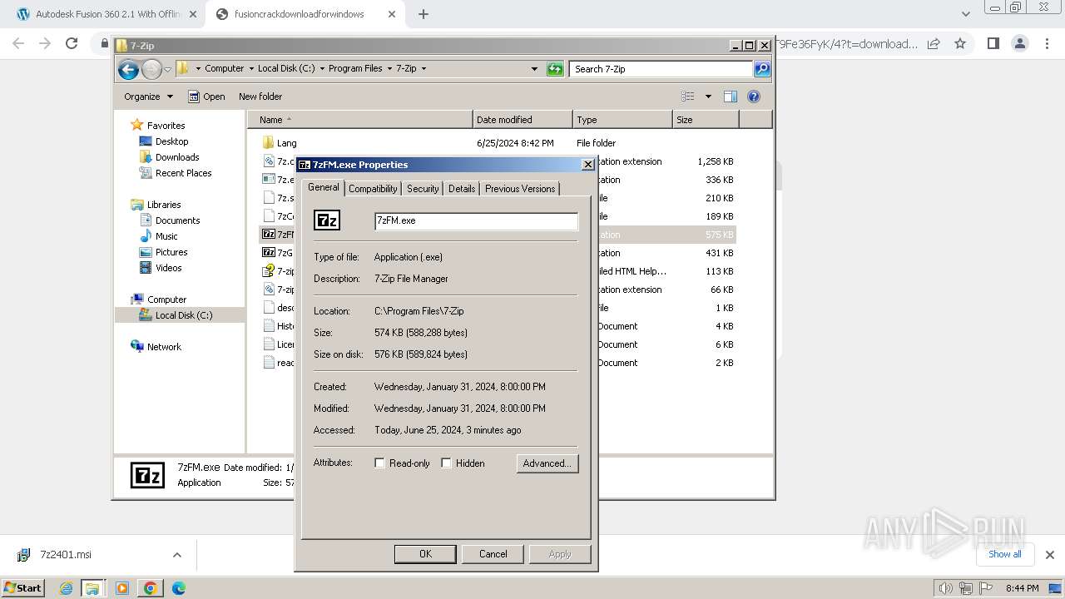Open Chrome three-dot menu
This screenshot has height=599, width=1065.
1047,44
